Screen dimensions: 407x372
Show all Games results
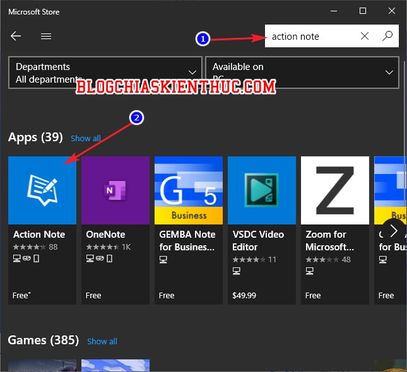[102, 341]
